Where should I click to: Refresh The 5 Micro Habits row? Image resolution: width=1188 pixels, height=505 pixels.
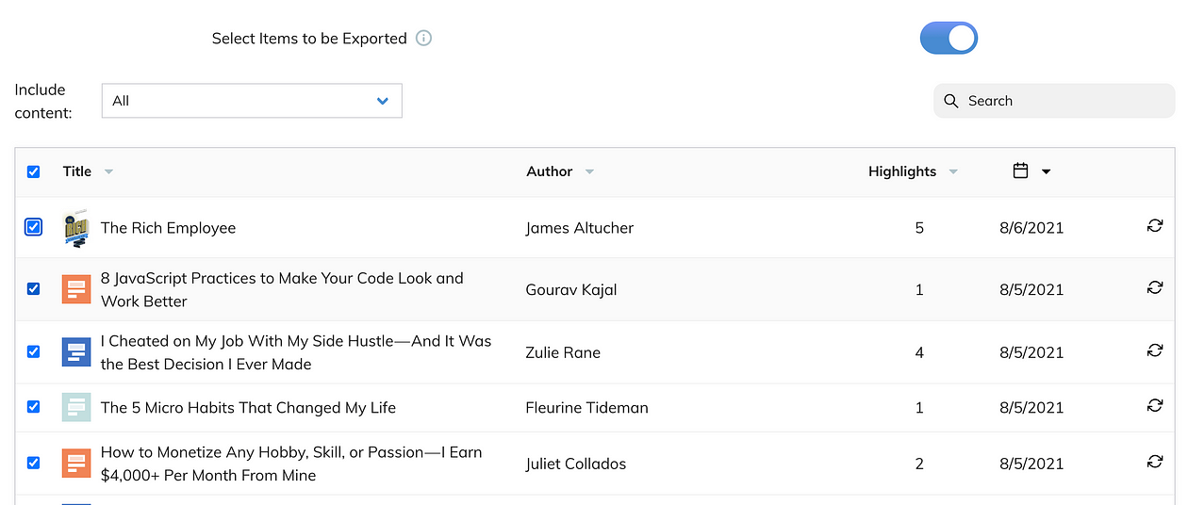(1155, 406)
